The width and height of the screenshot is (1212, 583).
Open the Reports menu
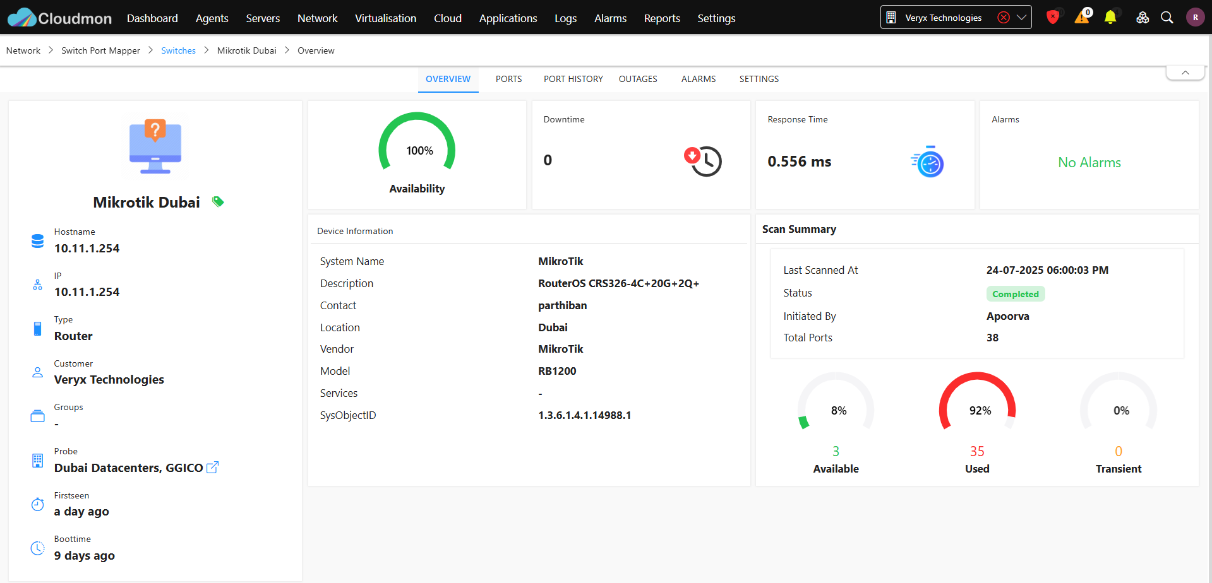662,18
